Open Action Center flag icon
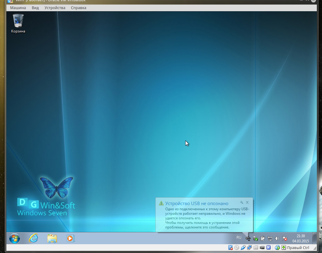This screenshot has height=253, width=322. [284, 238]
